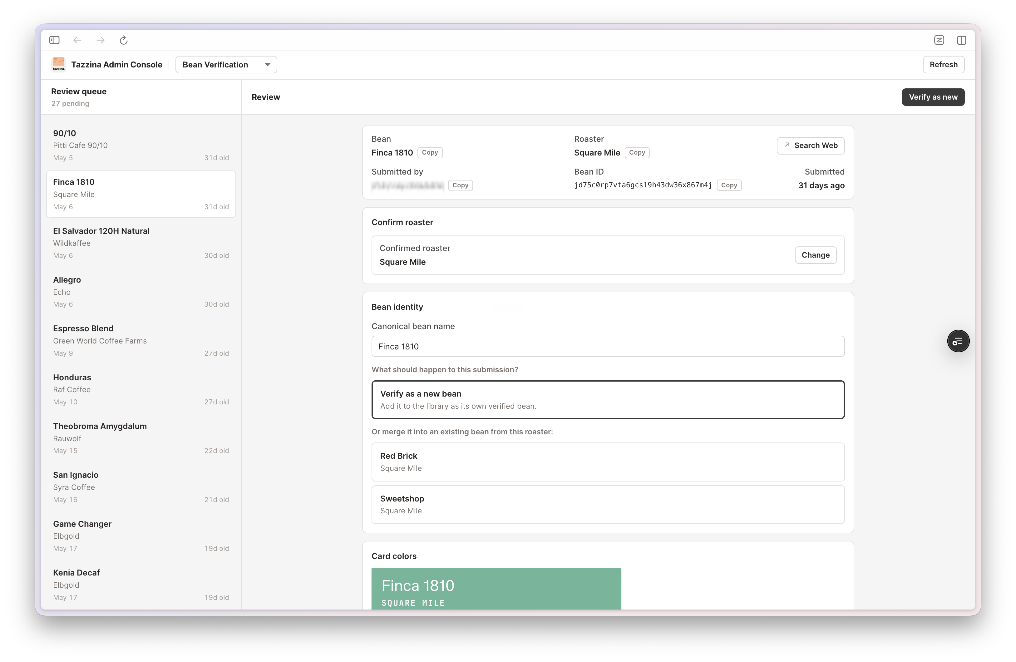
Task: Click the Tazzina Admin Console title
Action: (x=116, y=64)
